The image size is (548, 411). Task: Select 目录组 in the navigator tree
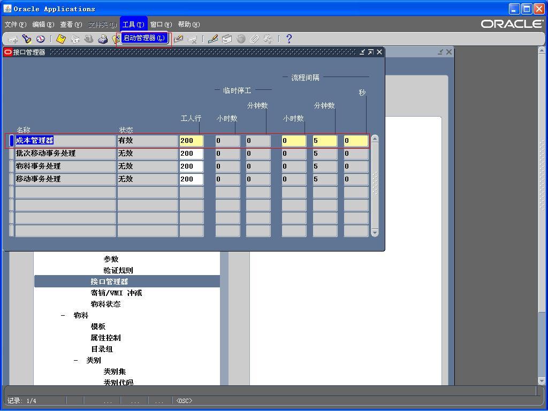(x=102, y=349)
